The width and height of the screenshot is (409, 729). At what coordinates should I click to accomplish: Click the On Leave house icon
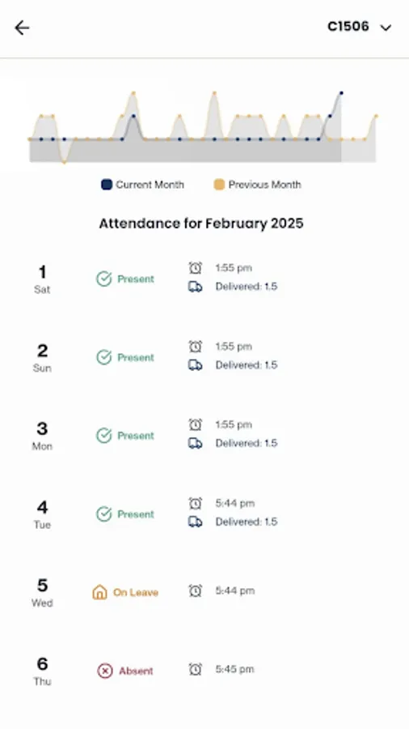click(x=99, y=592)
